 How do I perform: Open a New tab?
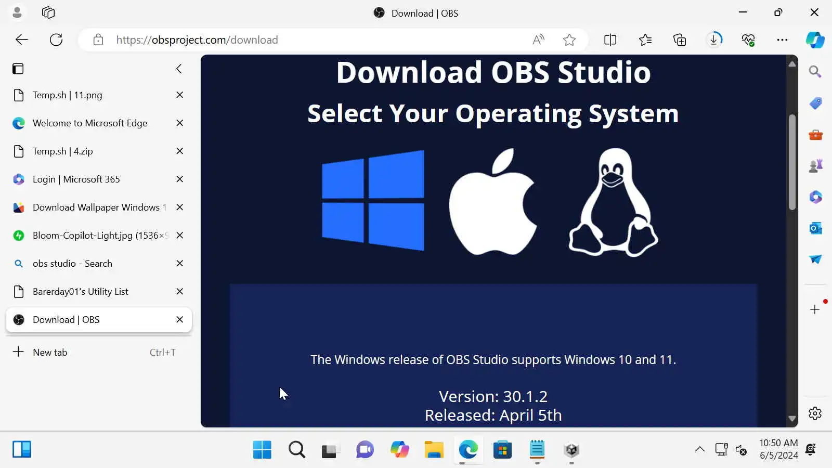click(99, 353)
